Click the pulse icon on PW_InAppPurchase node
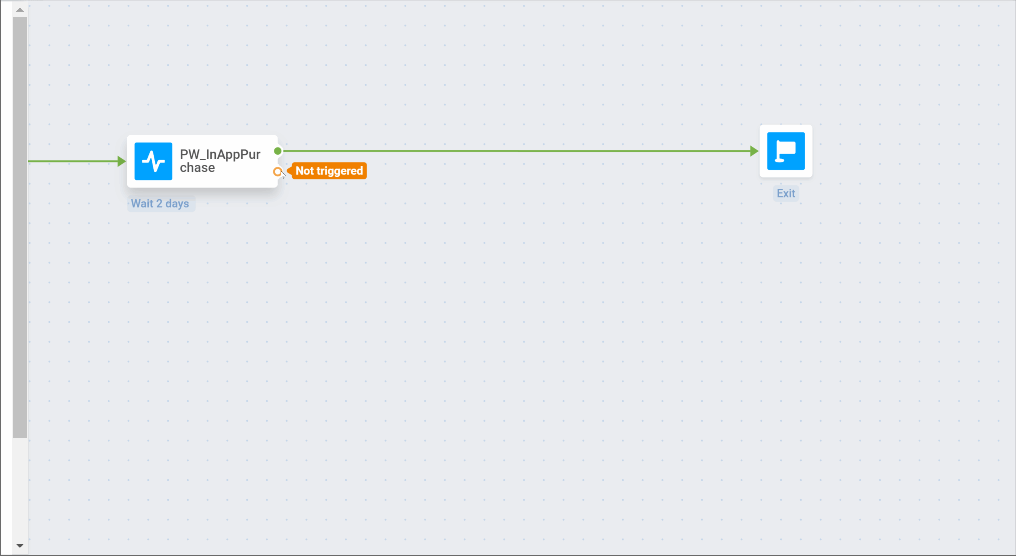The image size is (1016, 556). pos(153,161)
